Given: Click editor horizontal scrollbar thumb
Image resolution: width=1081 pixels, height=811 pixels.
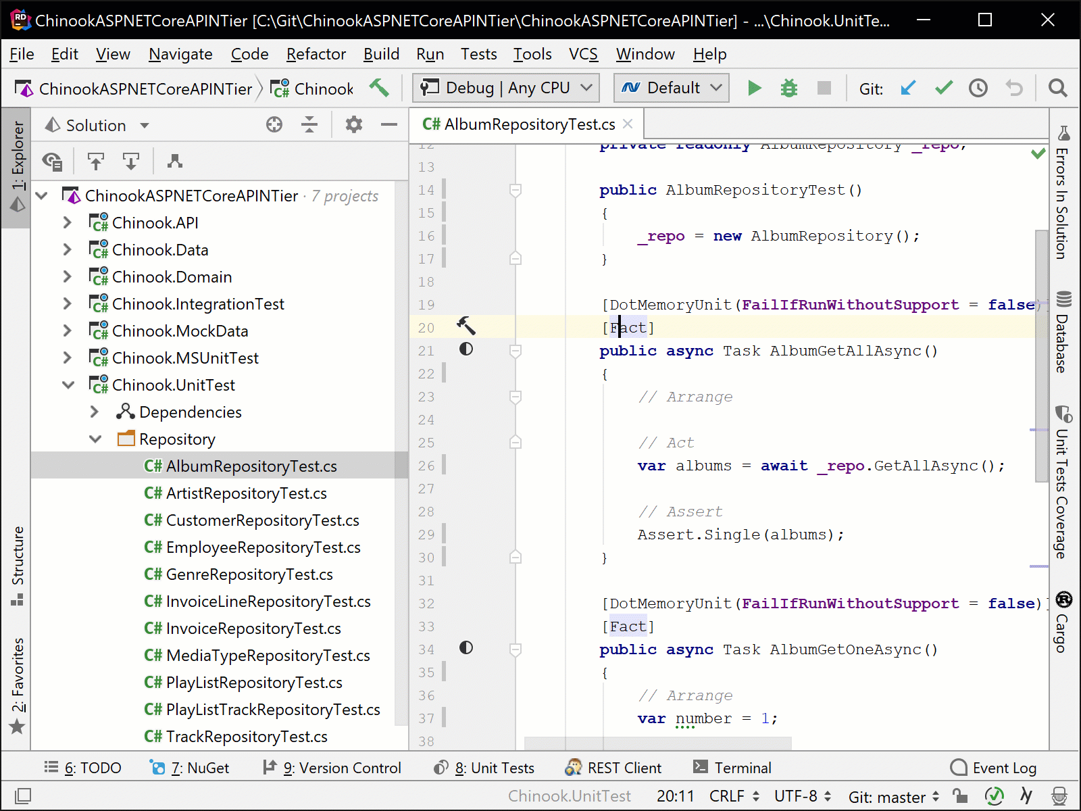Looking at the screenshot, I should click(657, 743).
